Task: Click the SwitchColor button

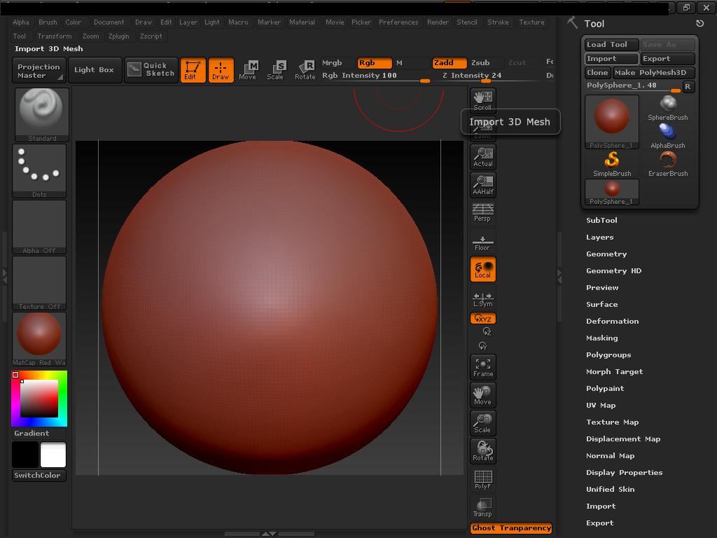Action: [x=39, y=476]
